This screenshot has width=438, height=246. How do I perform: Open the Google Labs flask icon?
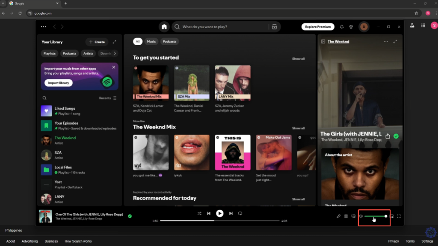412,25
